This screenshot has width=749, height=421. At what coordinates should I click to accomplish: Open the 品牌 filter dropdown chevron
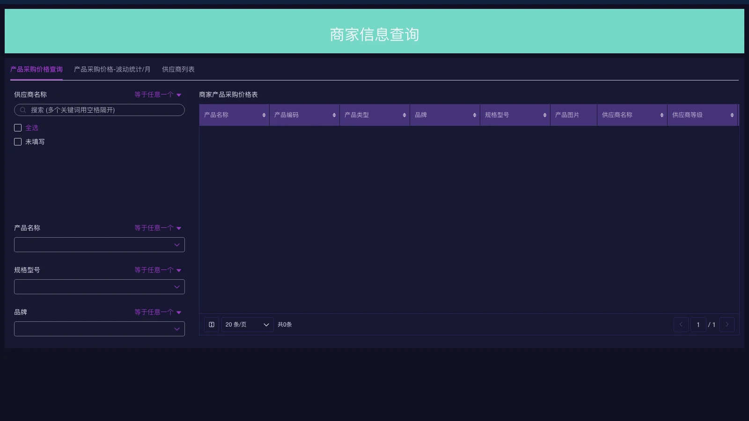(x=177, y=329)
